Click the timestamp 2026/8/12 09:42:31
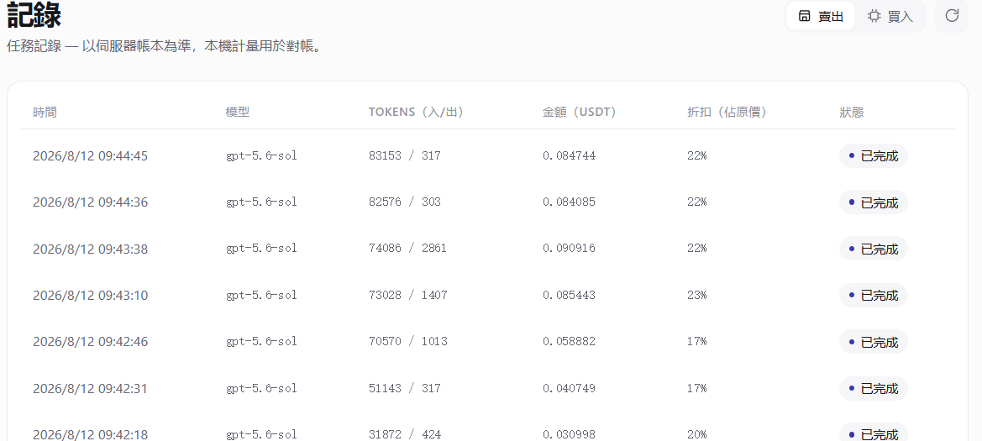 click(90, 388)
